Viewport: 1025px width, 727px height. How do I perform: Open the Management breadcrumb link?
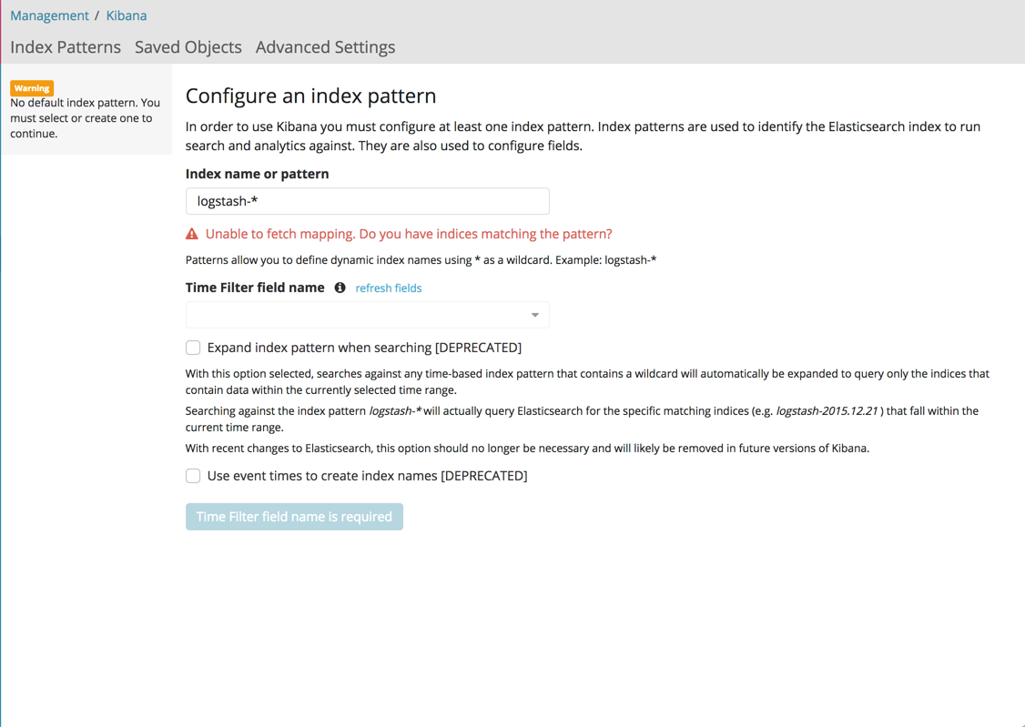[50, 15]
